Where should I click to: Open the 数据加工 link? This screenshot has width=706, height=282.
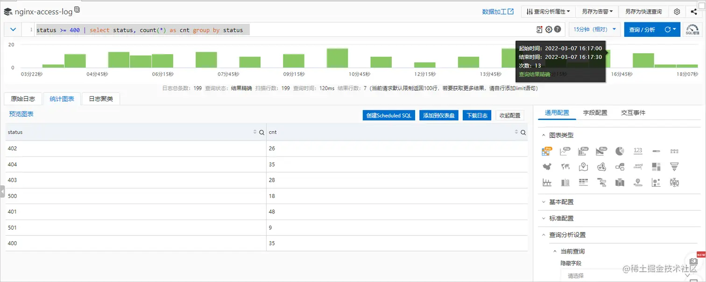click(x=498, y=12)
